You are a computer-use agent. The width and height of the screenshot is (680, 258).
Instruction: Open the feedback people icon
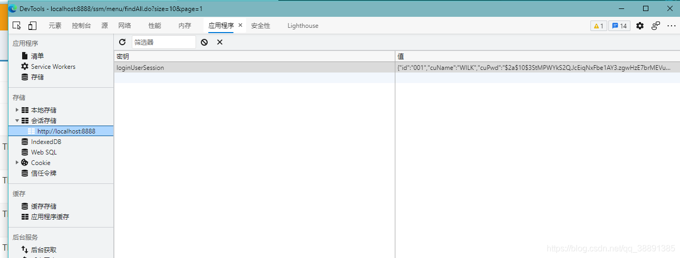pyautogui.click(x=656, y=26)
